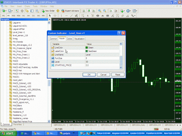This screenshot has width=182, height=136.
Task: Zoom out of the chart
Action: tap(105, 11)
